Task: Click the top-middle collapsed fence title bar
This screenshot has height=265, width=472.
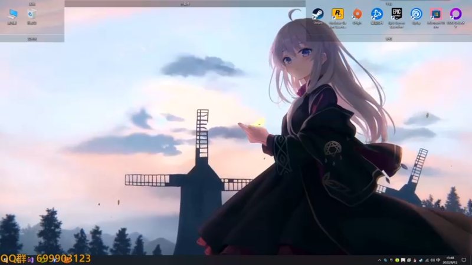Action: [185, 4]
